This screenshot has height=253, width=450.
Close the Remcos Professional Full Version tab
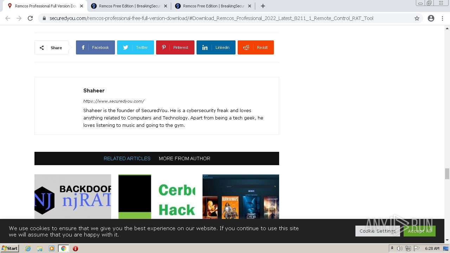82,6
